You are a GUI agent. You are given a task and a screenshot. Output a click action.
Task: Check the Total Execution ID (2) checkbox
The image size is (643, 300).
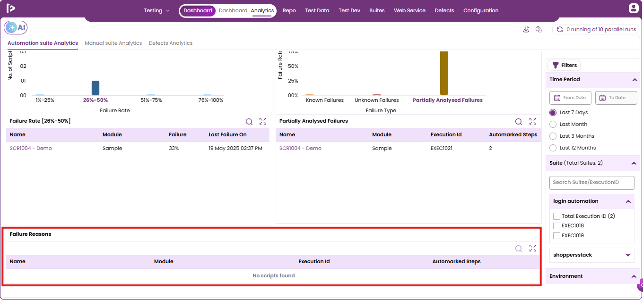[x=556, y=216]
